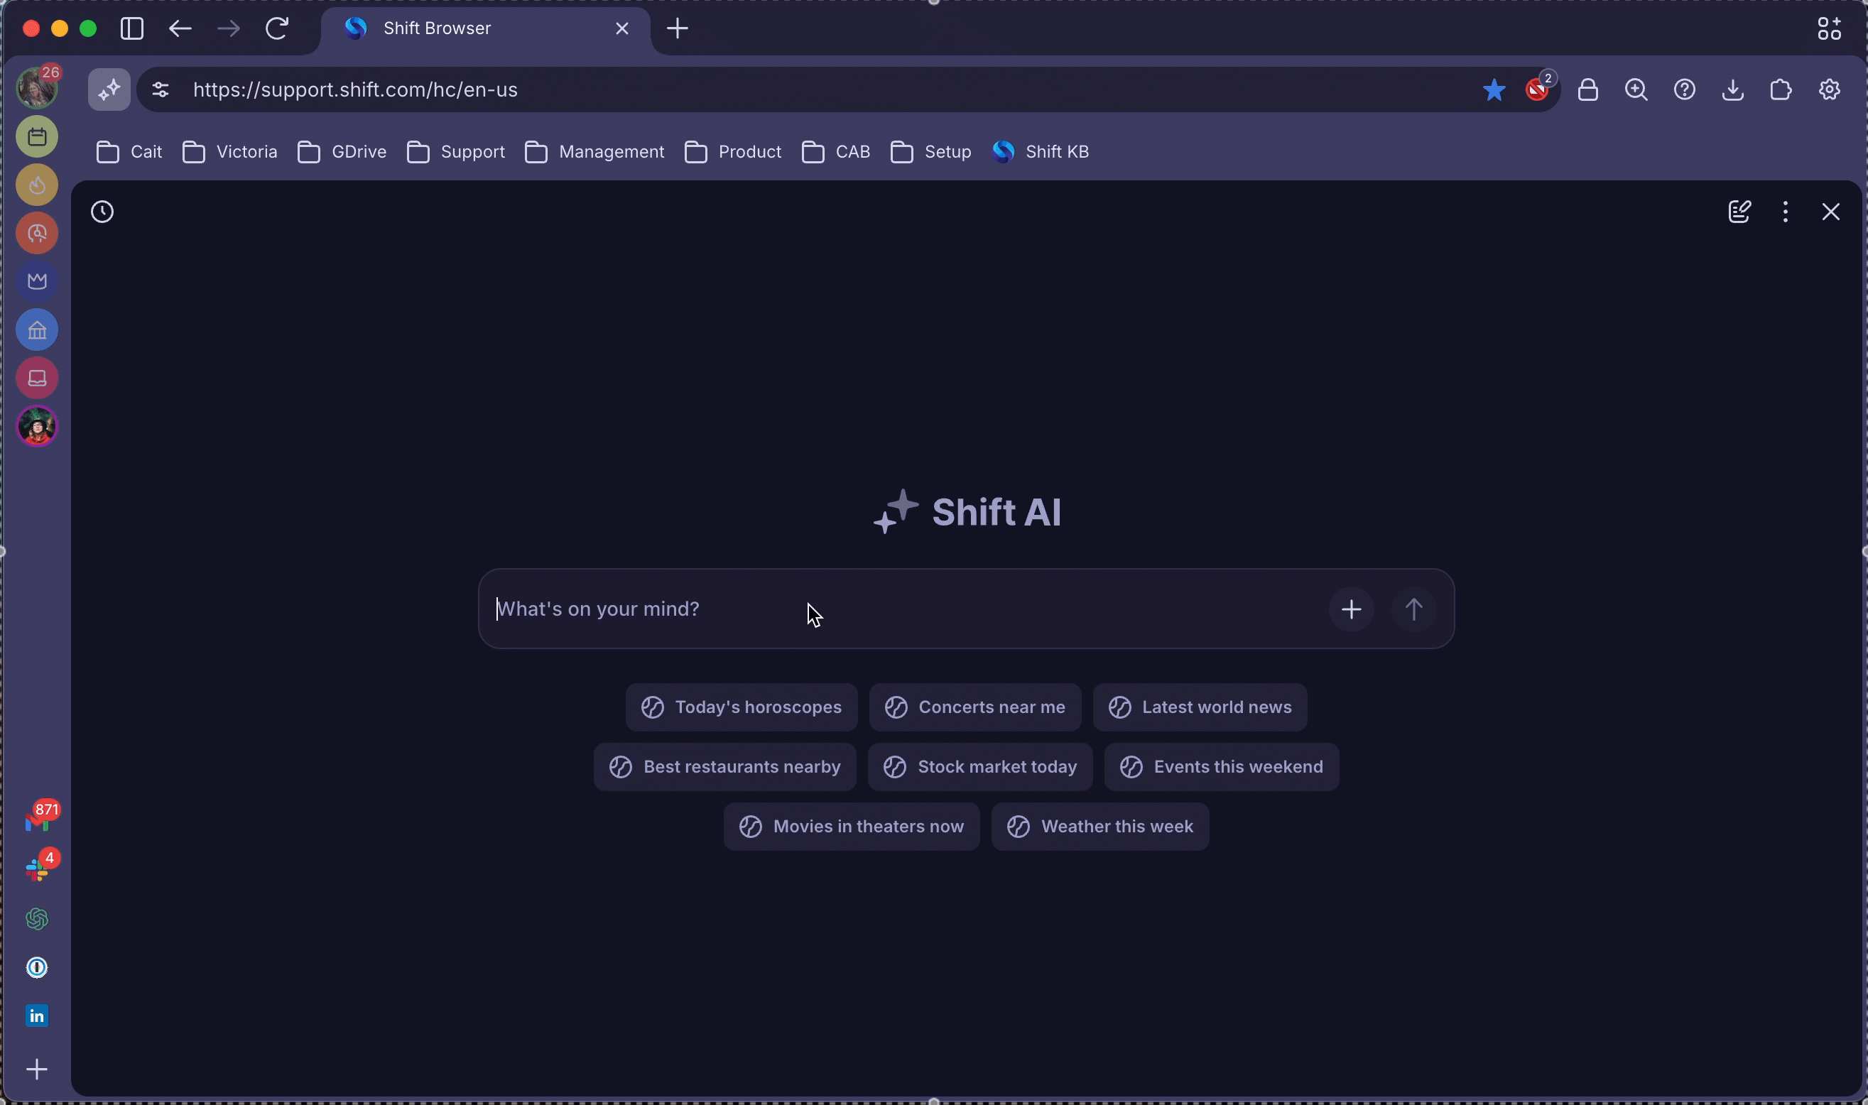Image resolution: width=1868 pixels, height=1105 pixels.
Task: Open the lock password icon
Action: point(1588,89)
